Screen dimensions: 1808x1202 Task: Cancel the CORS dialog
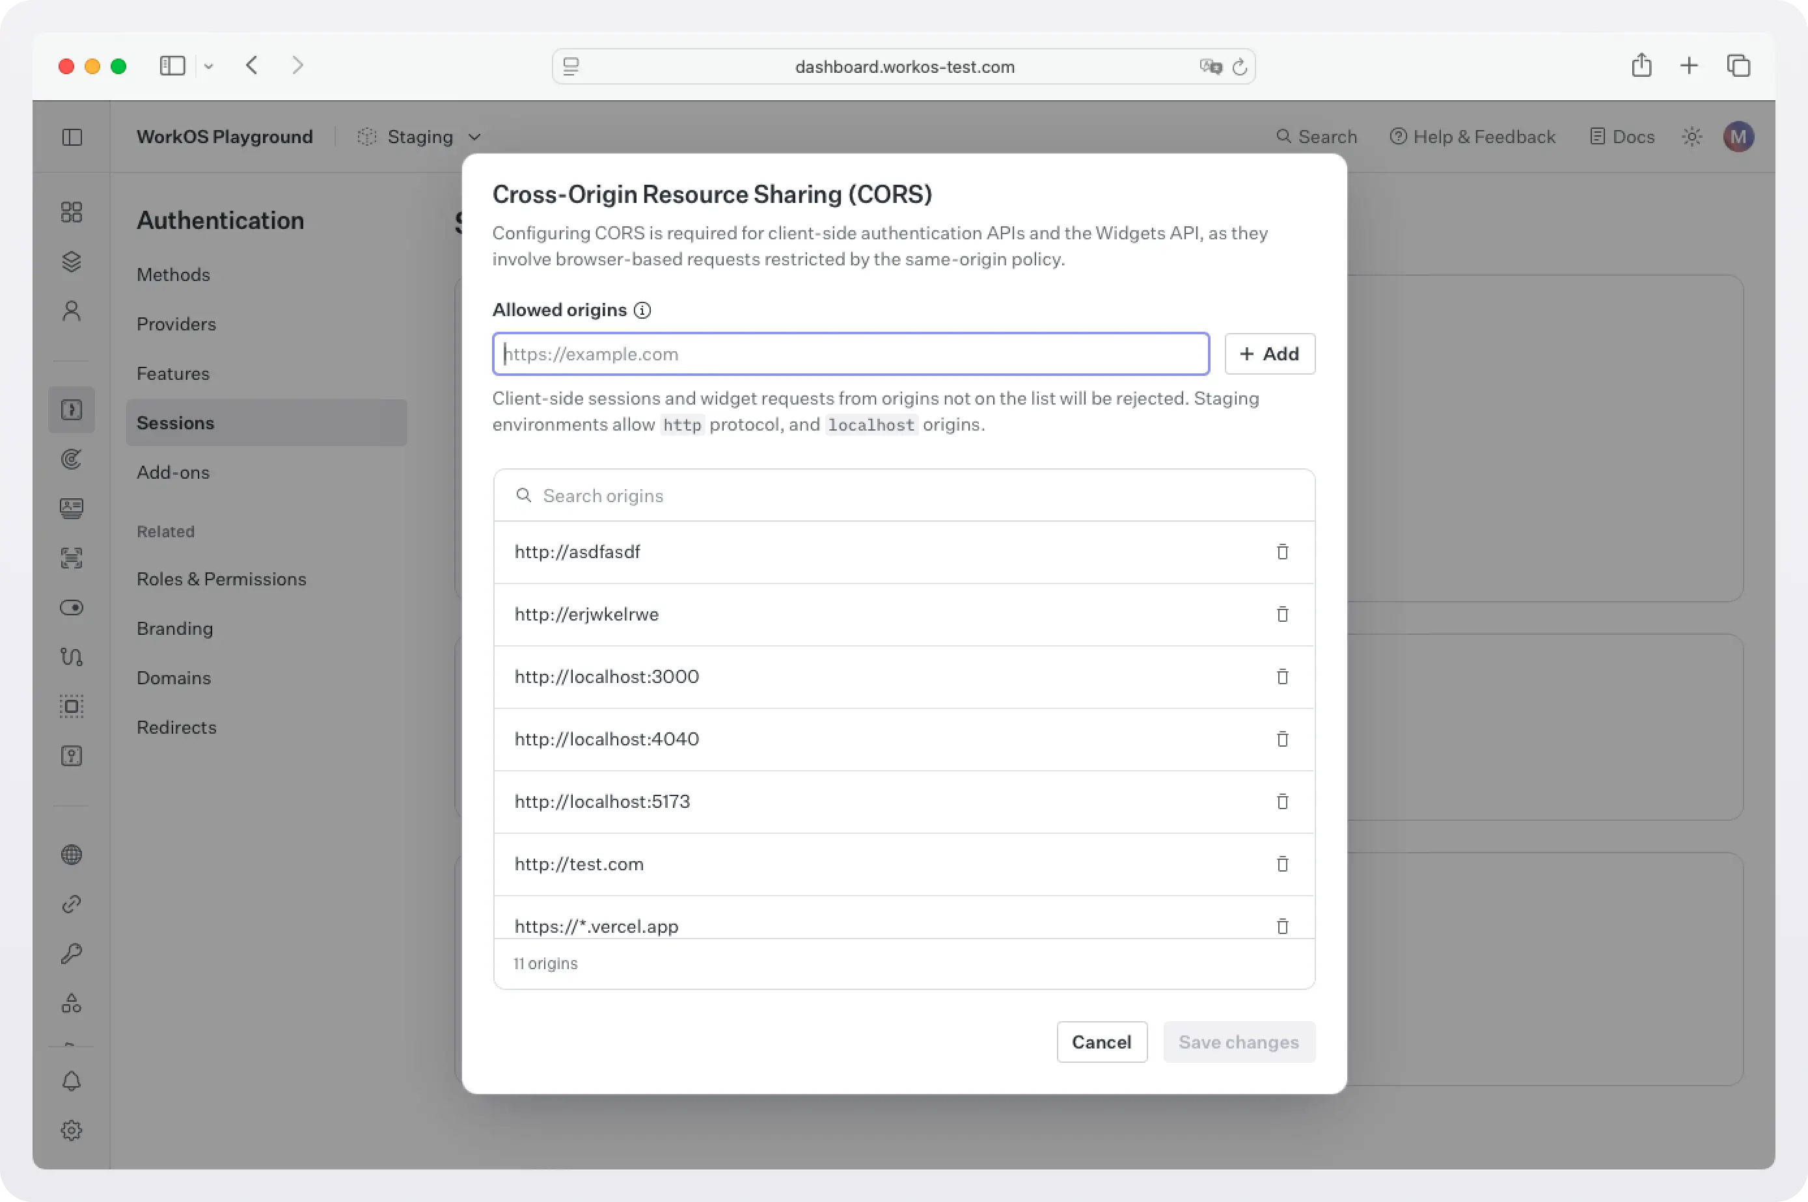tap(1101, 1042)
